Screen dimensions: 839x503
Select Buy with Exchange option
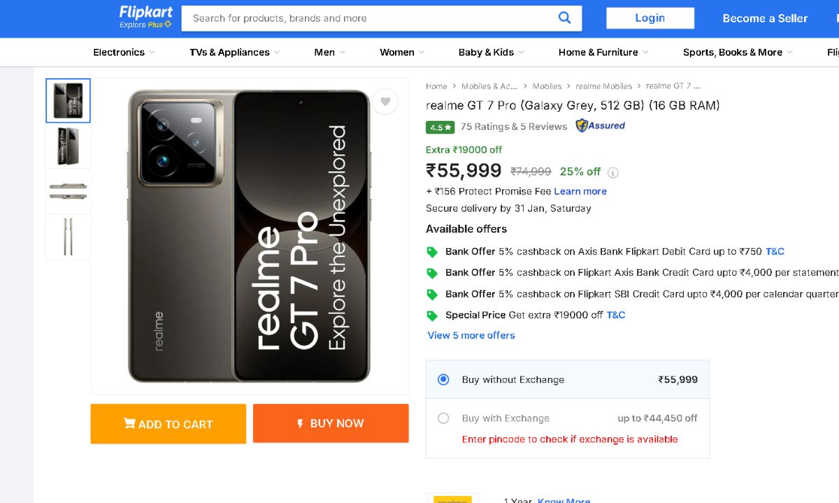tap(443, 418)
